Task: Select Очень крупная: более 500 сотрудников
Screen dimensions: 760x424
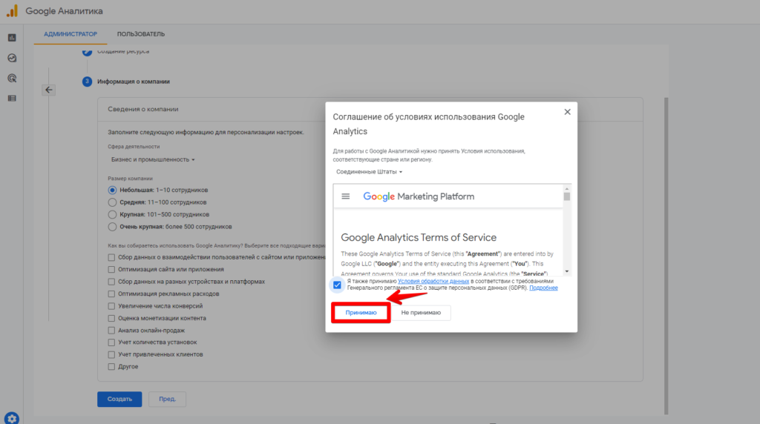Action: [113, 227]
